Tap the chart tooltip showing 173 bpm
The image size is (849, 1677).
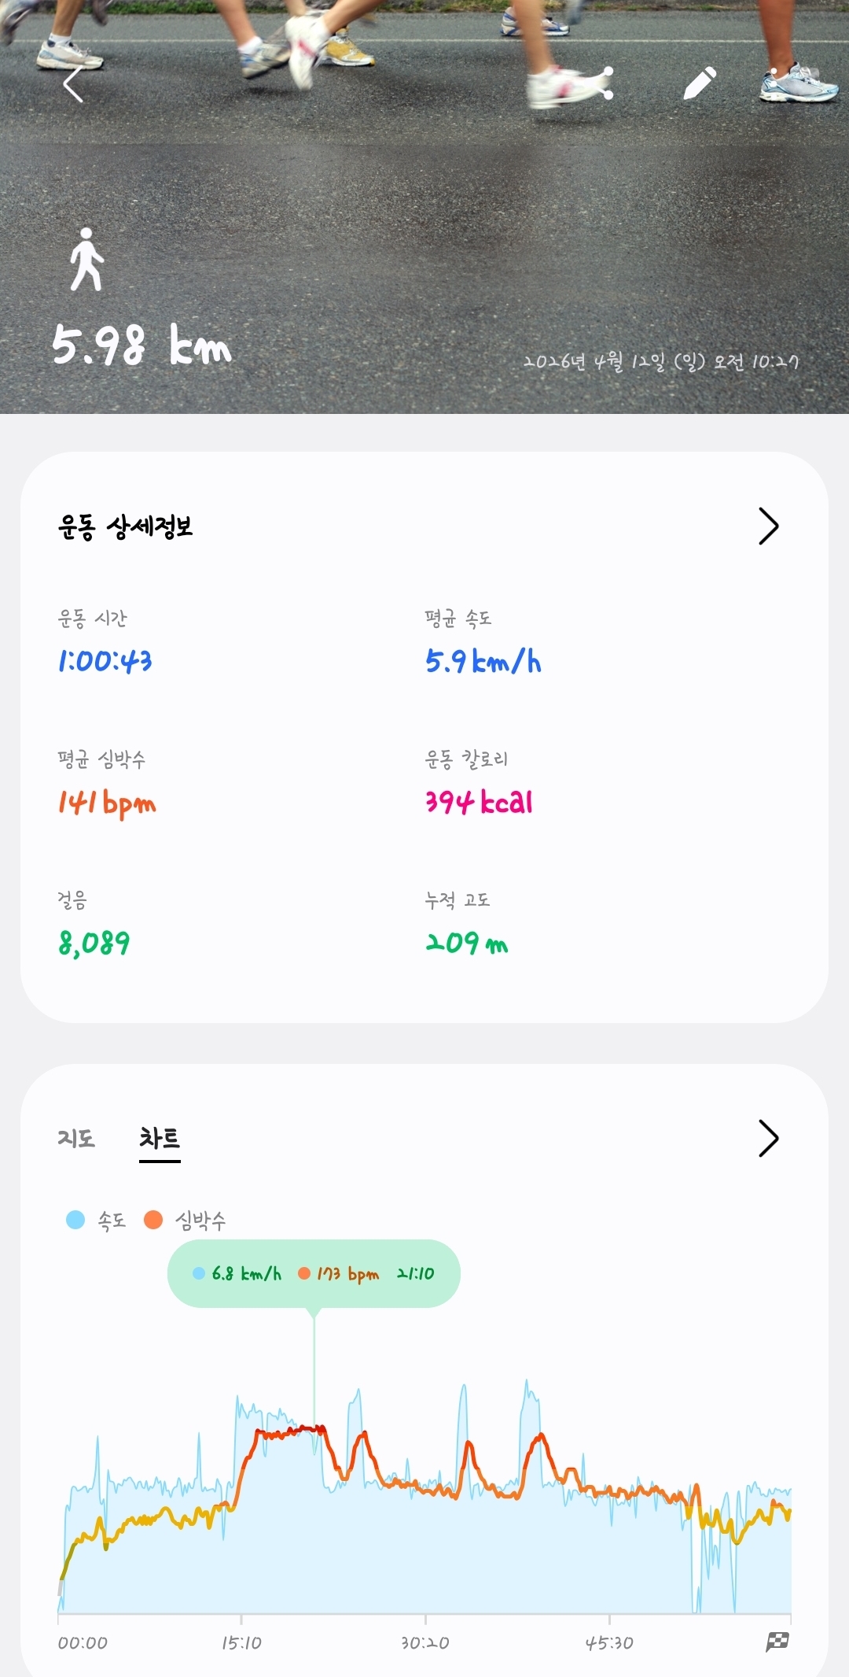314,1273
